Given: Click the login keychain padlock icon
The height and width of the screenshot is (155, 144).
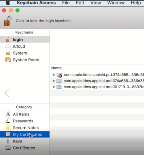Looking at the screenshot, I should [x=8, y=39].
